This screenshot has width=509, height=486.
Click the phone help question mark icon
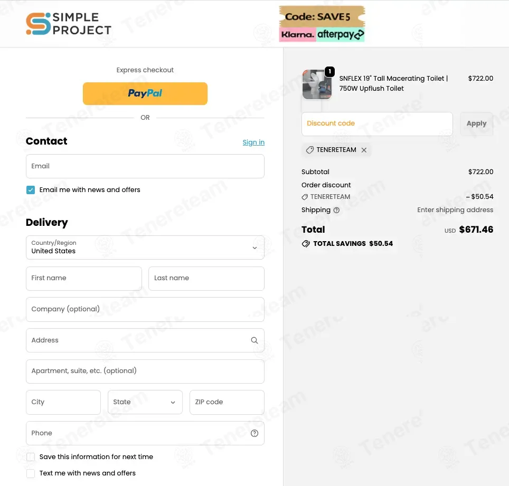click(254, 433)
